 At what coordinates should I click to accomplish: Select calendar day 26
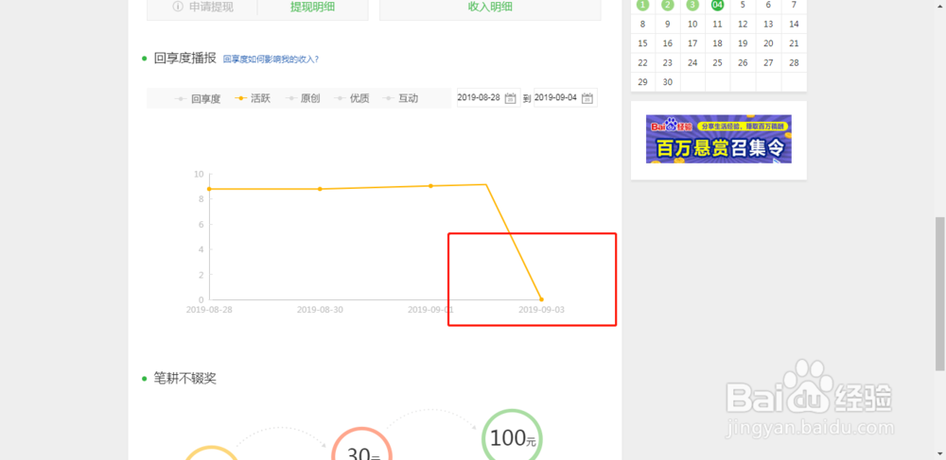[743, 62]
